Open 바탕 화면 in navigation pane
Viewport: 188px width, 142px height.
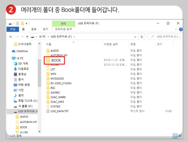click(21, 85)
